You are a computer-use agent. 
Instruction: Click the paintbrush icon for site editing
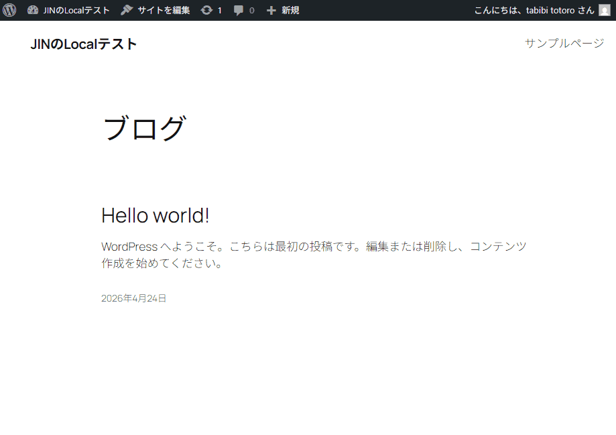point(127,10)
